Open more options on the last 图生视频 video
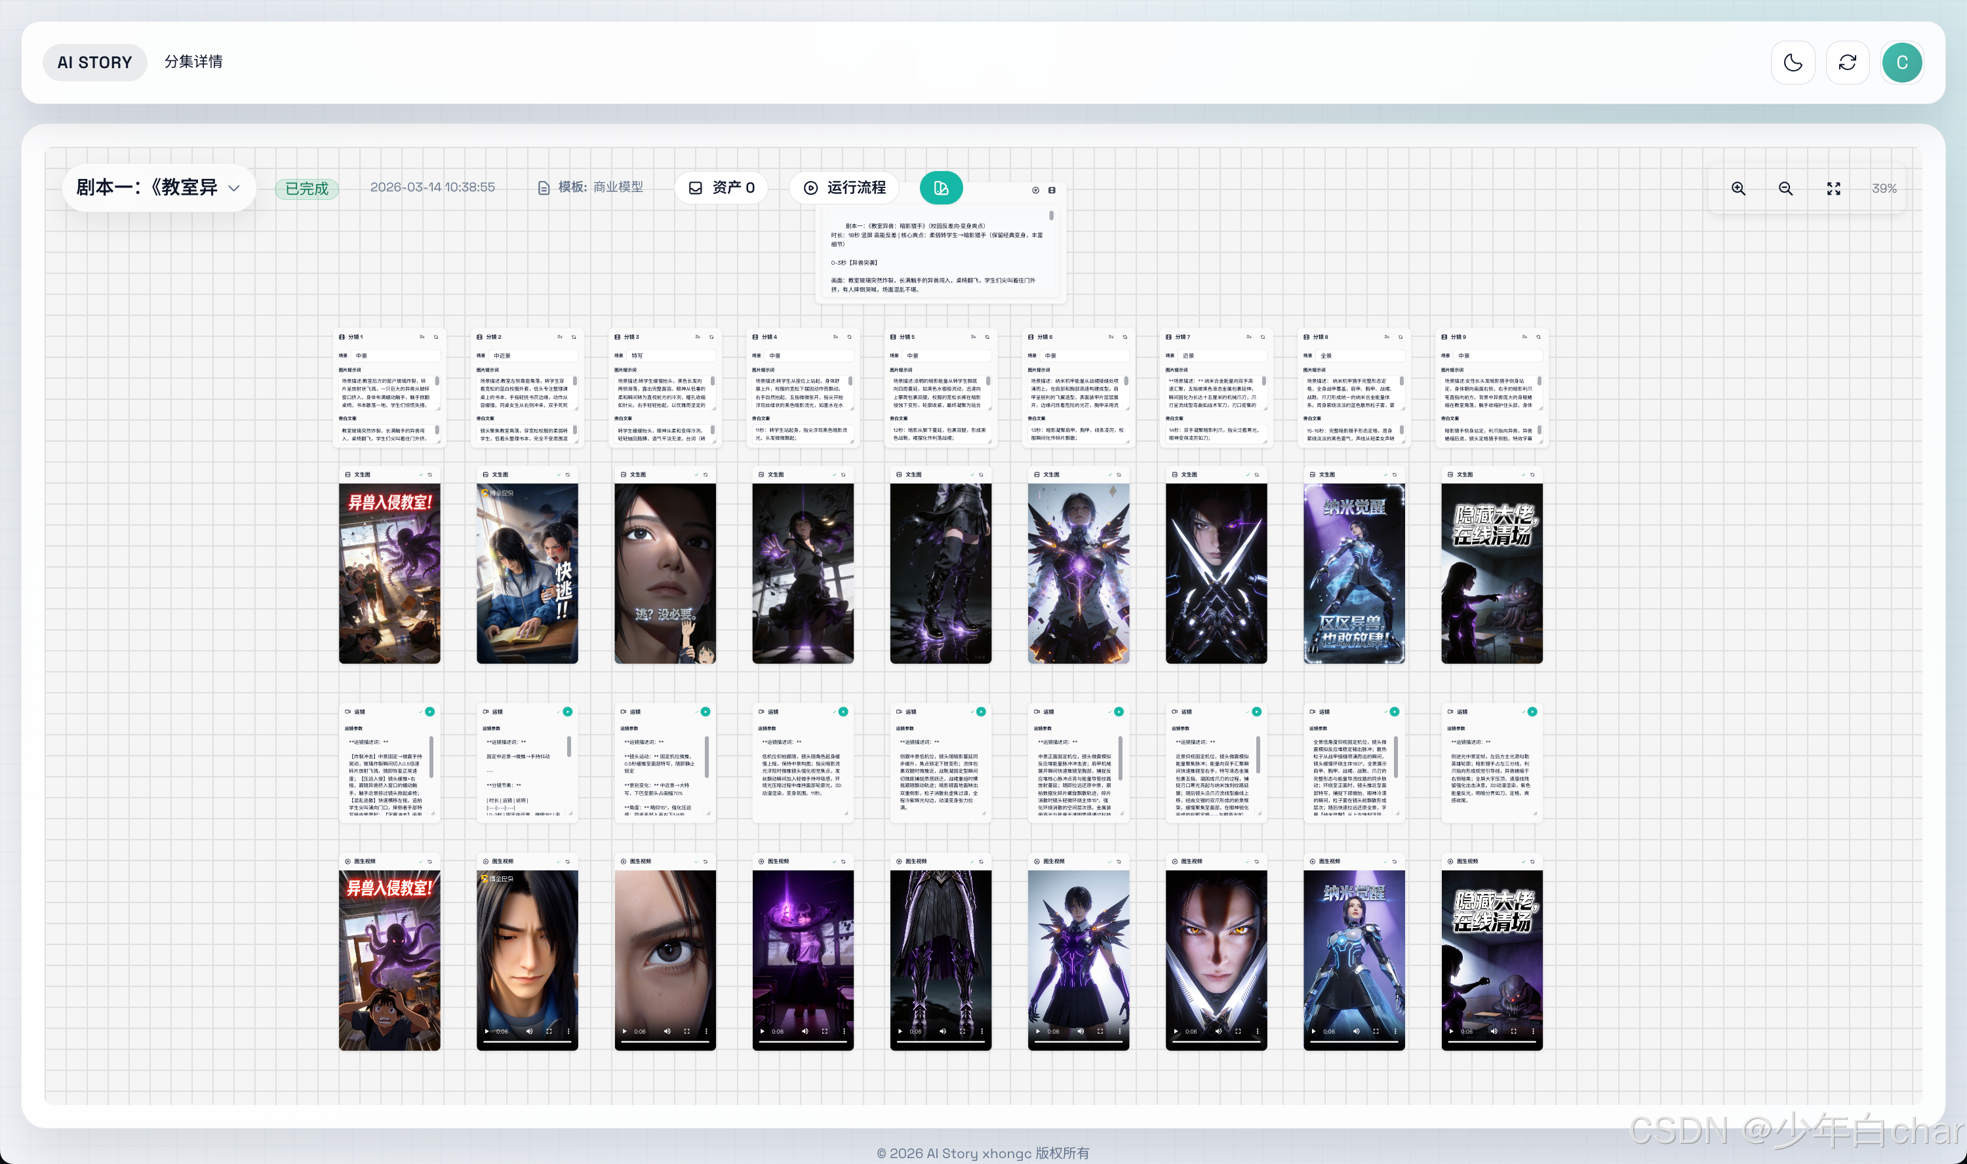Viewport: 1967px width, 1164px height. point(1533,1032)
